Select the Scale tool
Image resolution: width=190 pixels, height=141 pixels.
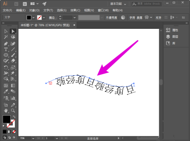pos(13,67)
